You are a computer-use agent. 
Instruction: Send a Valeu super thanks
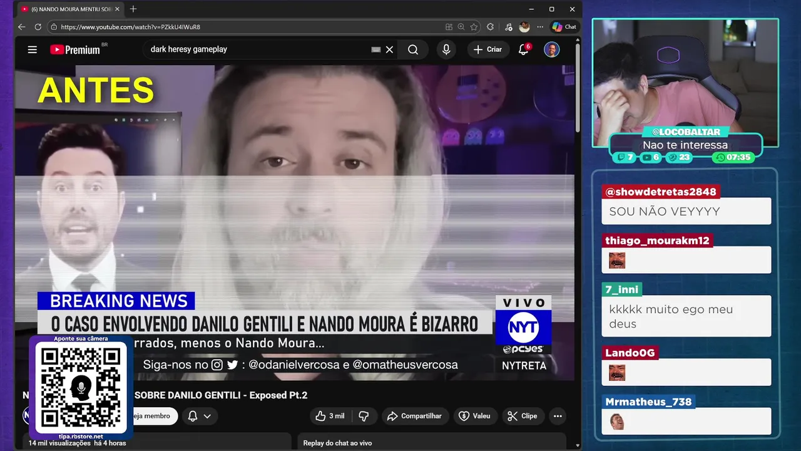[x=474, y=416]
